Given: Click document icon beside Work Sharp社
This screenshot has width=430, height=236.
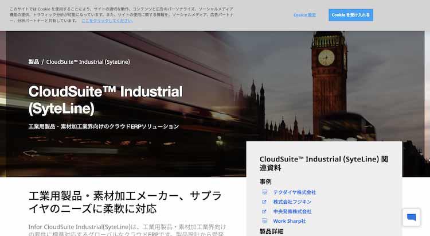Looking at the screenshot, I should coord(265,221).
